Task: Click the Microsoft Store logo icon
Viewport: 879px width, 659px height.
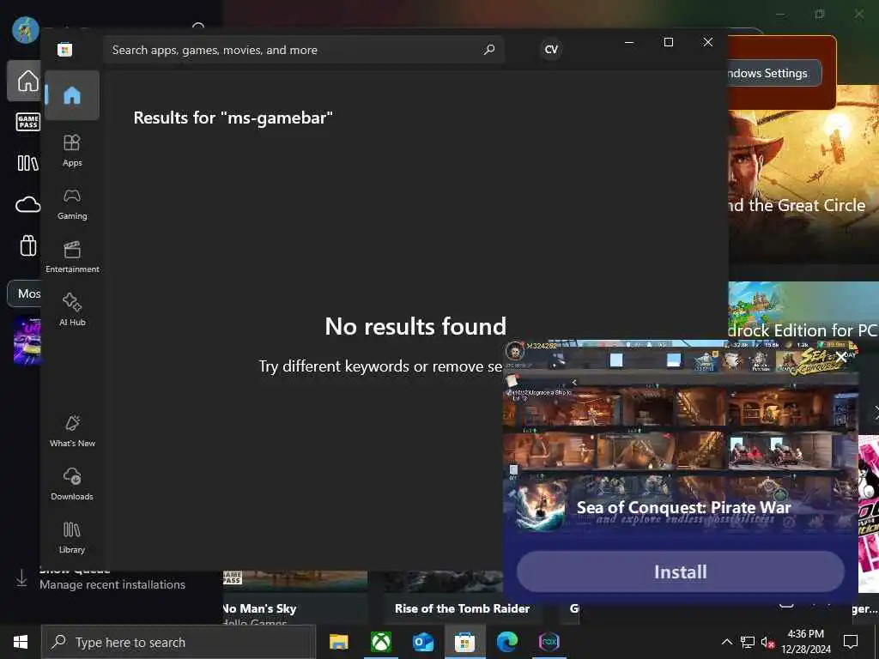Action: (x=65, y=50)
